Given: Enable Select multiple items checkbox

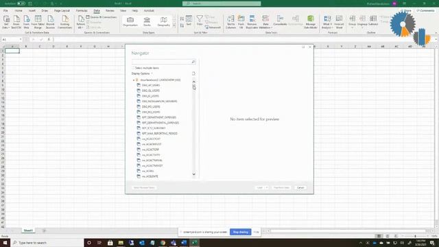Looking at the screenshot, I should [x=133, y=68].
